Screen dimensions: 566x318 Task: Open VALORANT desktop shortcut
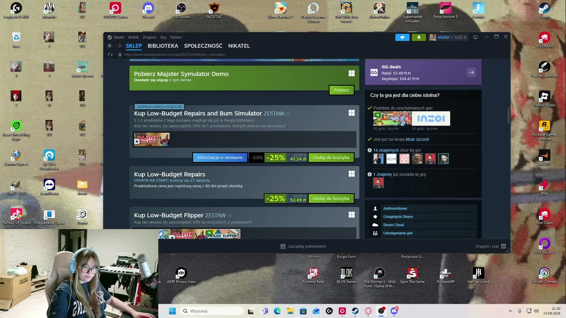click(544, 40)
